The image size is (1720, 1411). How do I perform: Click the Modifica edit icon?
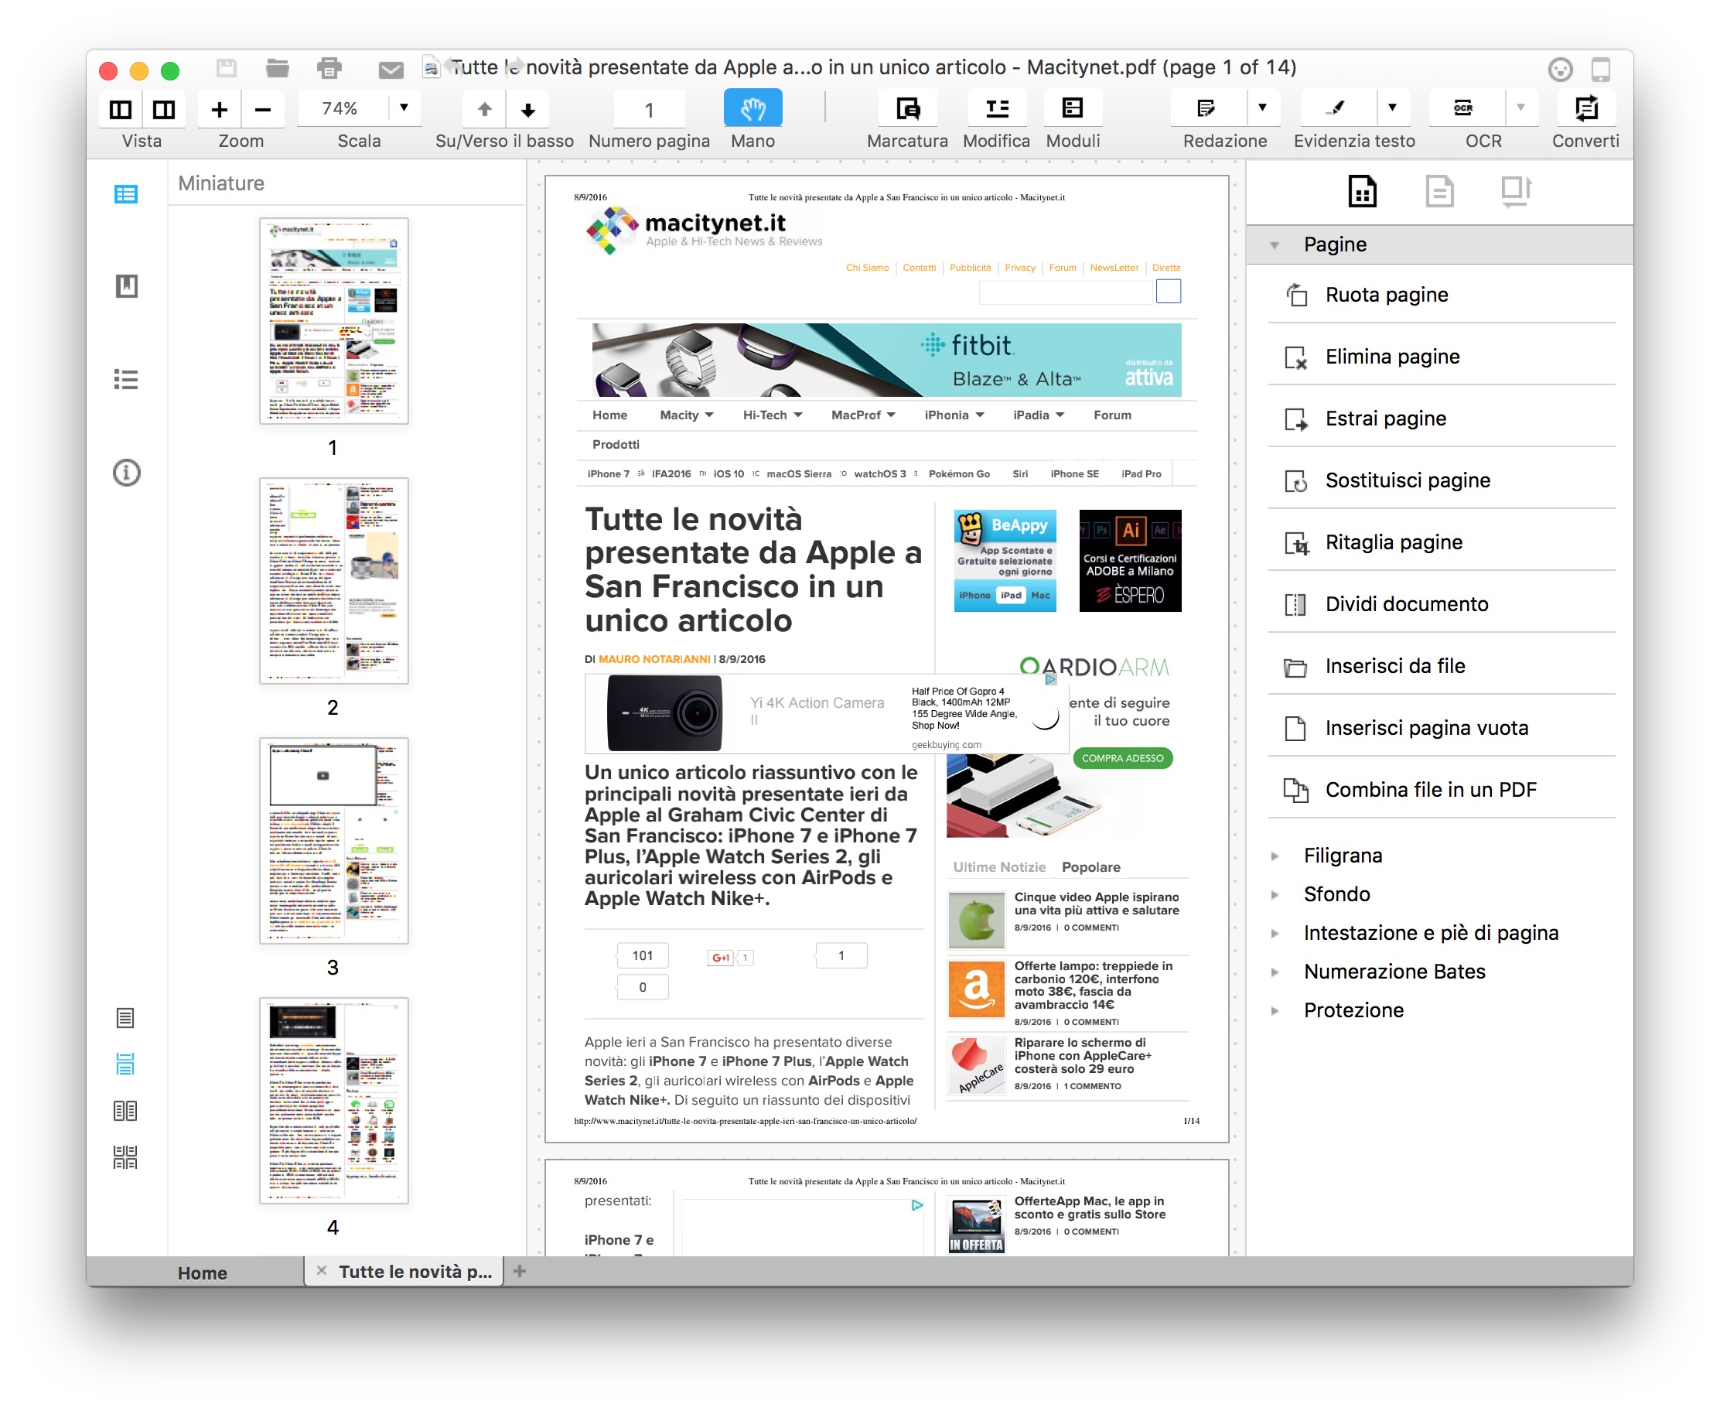pos(996,108)
